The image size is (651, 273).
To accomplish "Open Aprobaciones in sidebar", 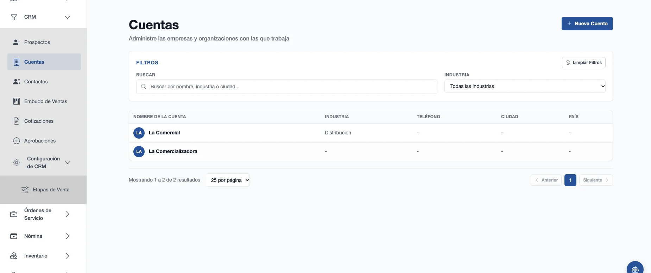I will point(44,141).
